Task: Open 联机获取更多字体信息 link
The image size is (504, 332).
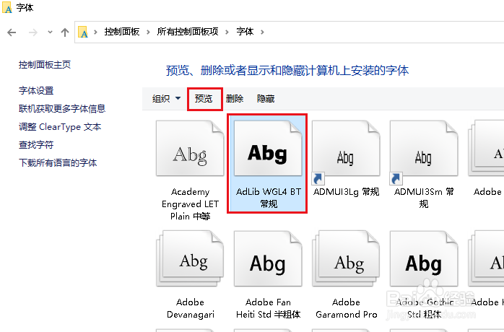Action: coord(62,109)
